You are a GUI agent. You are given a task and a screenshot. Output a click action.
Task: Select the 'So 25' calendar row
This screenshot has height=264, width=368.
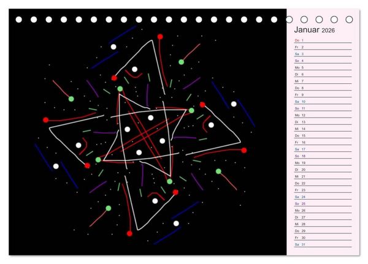click(x=323, y=203)
